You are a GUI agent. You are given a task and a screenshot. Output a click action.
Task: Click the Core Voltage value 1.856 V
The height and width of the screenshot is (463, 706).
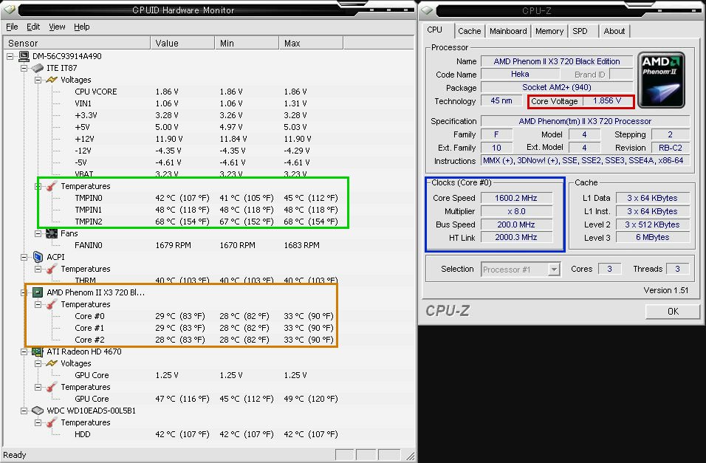pyautogui.click(x=607, y=101)
